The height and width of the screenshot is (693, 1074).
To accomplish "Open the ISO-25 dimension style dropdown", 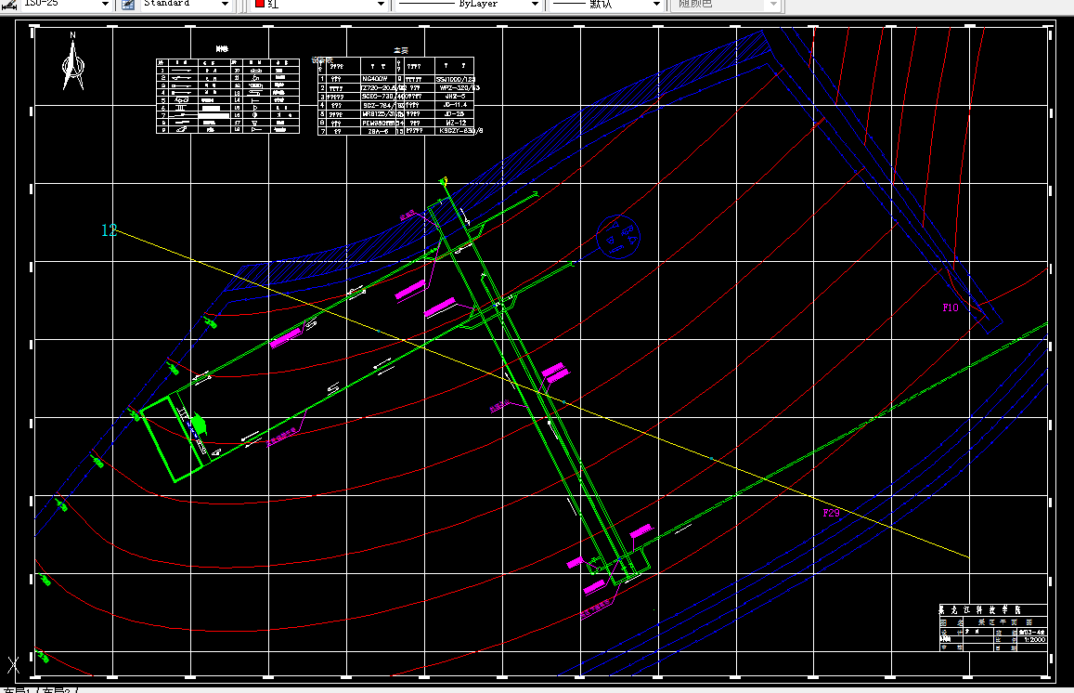I will (x=105, y=4).
